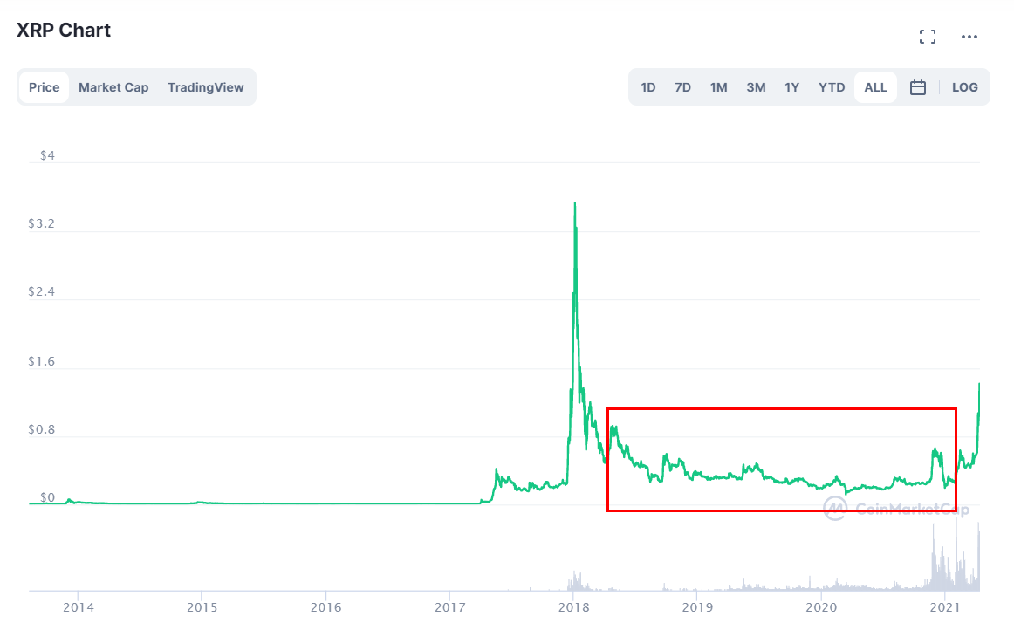Switch to the Price tab
Image resolution: width=1014 pixels, height=630 pixels.
(44, 87)
